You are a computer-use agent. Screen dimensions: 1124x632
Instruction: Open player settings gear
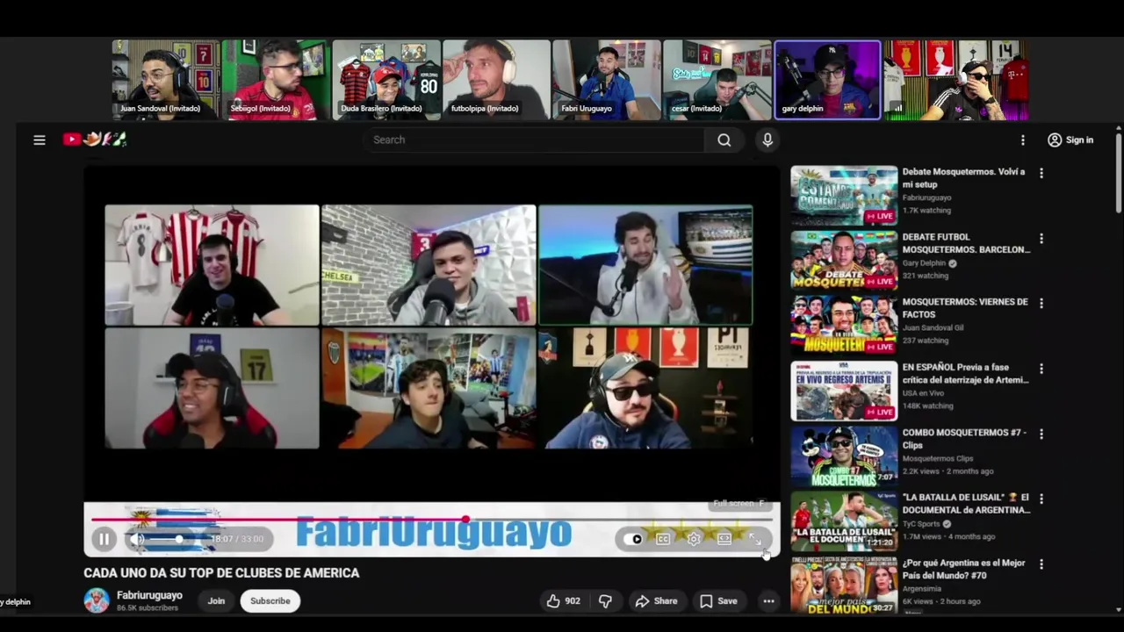pyautogui.click(x=694, y=539)
